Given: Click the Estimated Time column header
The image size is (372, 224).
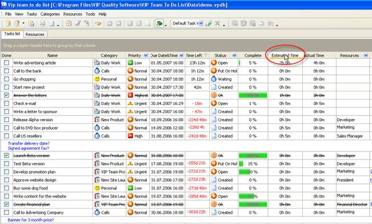Looking at the screenshot, I should pyautogui.click(x=285, y=55).
